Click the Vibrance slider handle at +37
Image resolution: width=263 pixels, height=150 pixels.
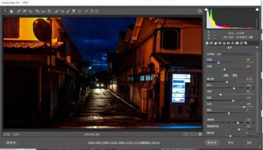(x=239, y=129)
